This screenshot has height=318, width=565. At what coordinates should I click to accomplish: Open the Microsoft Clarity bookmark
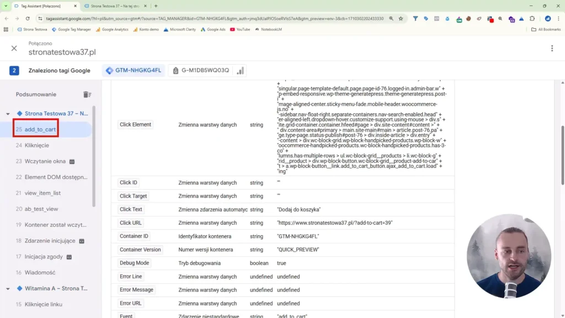pyautogui.click(x=180, y=30)
